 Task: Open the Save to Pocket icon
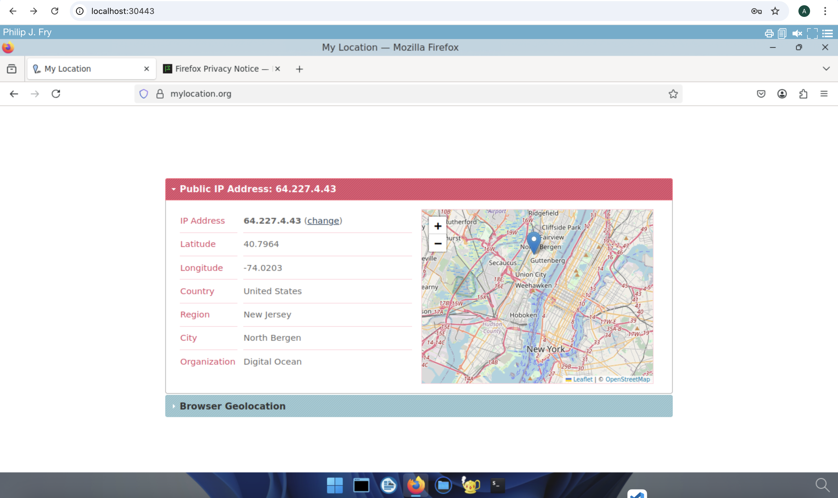tap(761, 93)
